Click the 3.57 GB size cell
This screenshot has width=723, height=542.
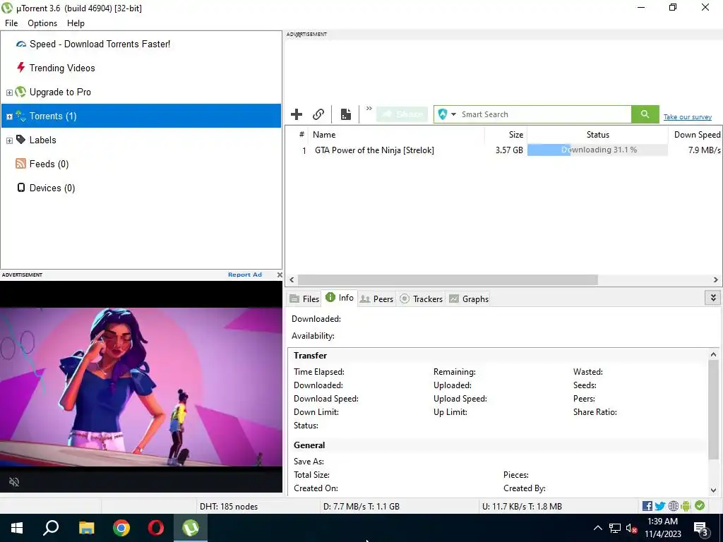tap(509, 150)
